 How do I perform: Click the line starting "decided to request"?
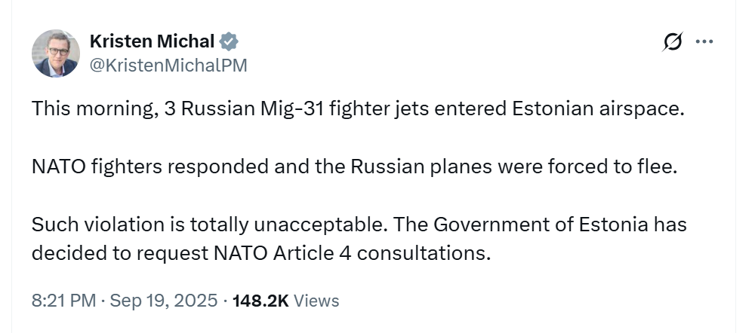(260, 253)
